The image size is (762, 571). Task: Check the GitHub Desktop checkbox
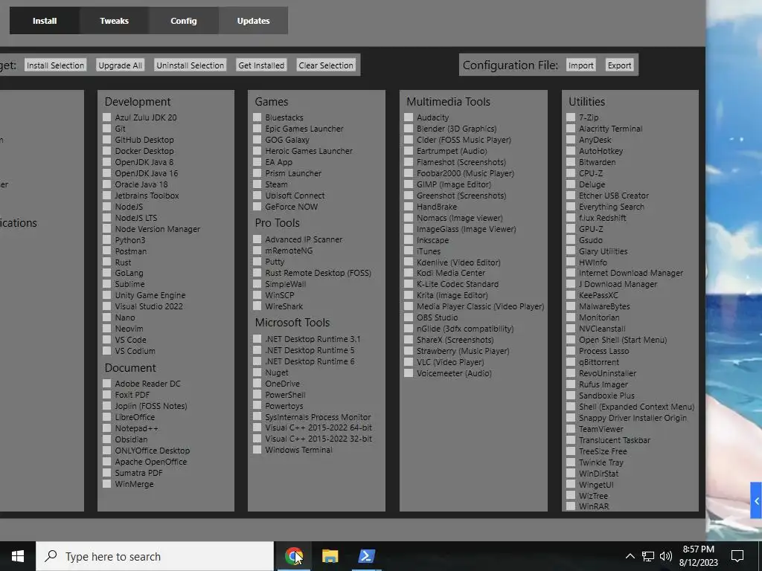pyautogui.click(x=107, y=139)
